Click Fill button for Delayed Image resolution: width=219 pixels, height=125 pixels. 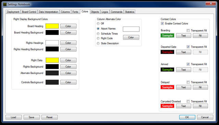[x=200, y=87]
